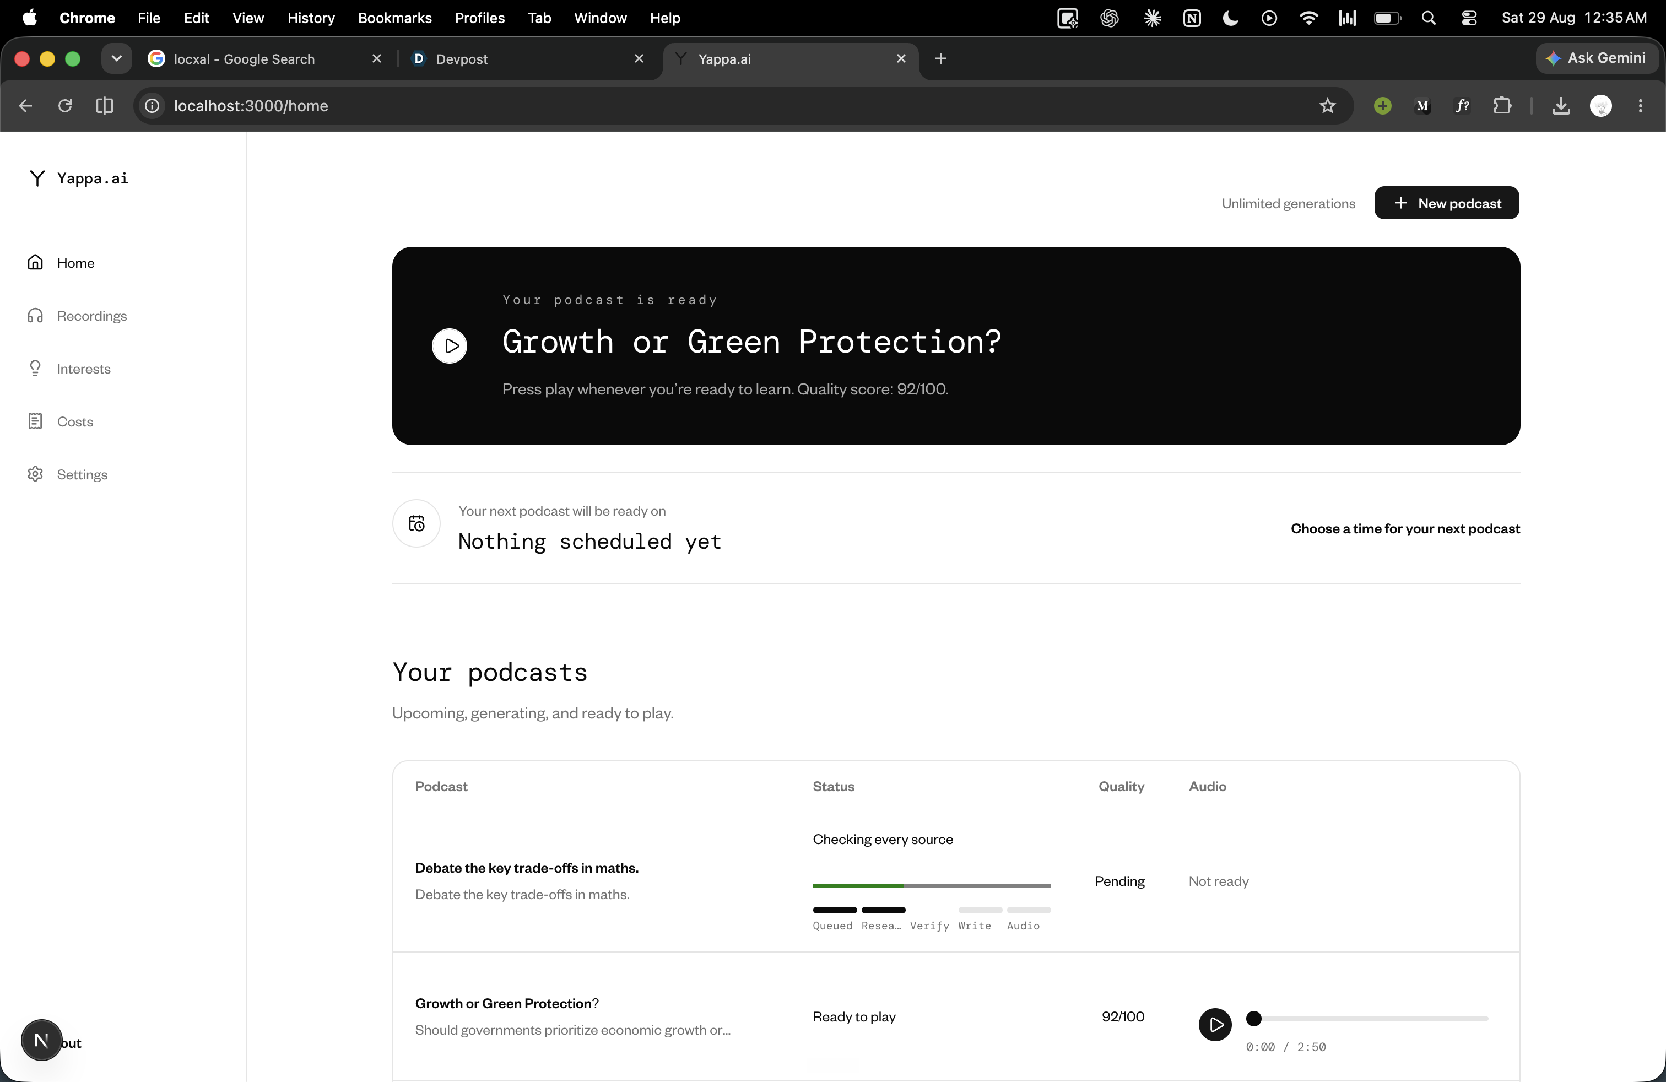Open the Home sidebar item
Viewport: 1666px width, 1082px height.
62,262
